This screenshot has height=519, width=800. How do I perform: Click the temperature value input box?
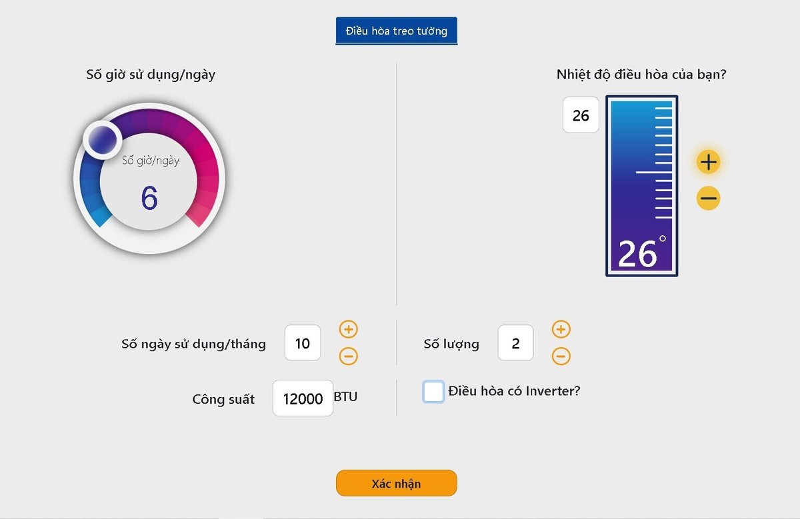coord(581,115)
